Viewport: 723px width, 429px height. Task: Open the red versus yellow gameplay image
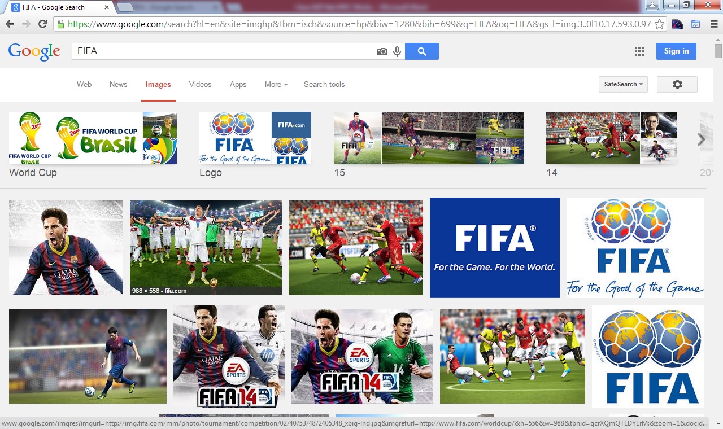coord(356,247)
